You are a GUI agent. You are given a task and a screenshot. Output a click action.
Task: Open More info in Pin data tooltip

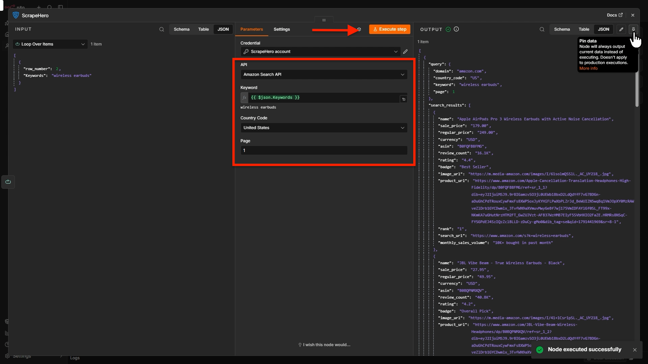point(588,68)
